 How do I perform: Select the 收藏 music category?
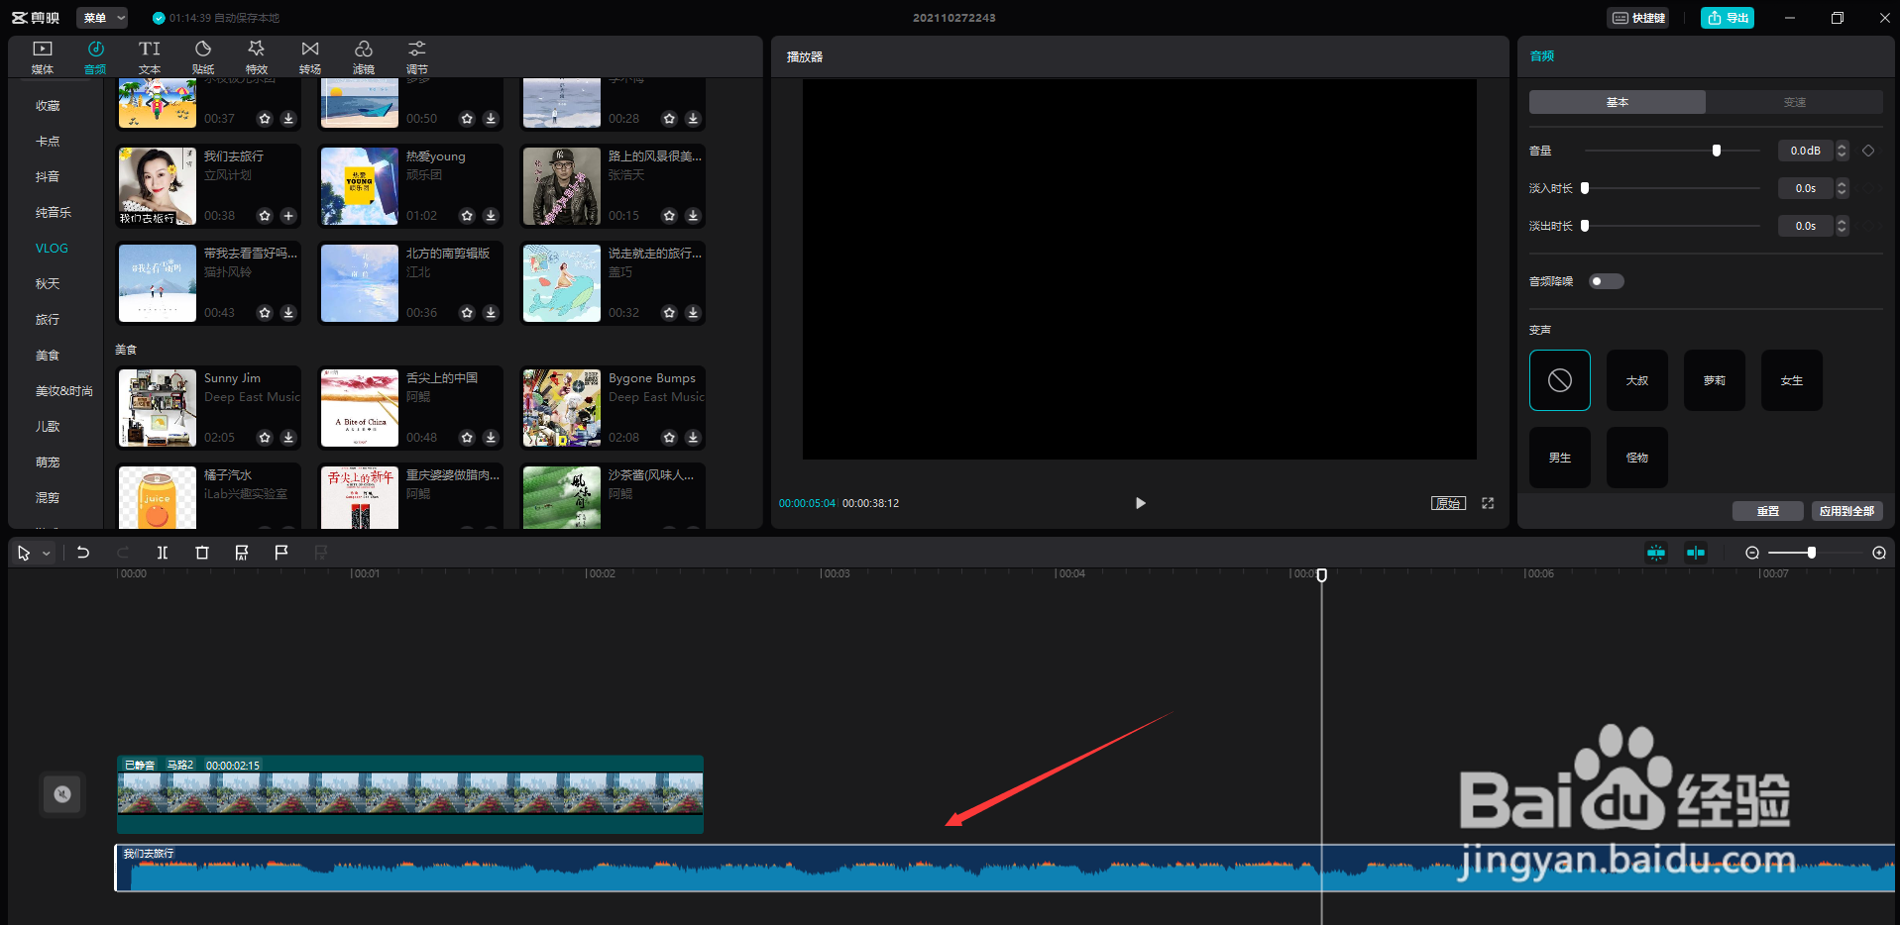click(48, 106)
